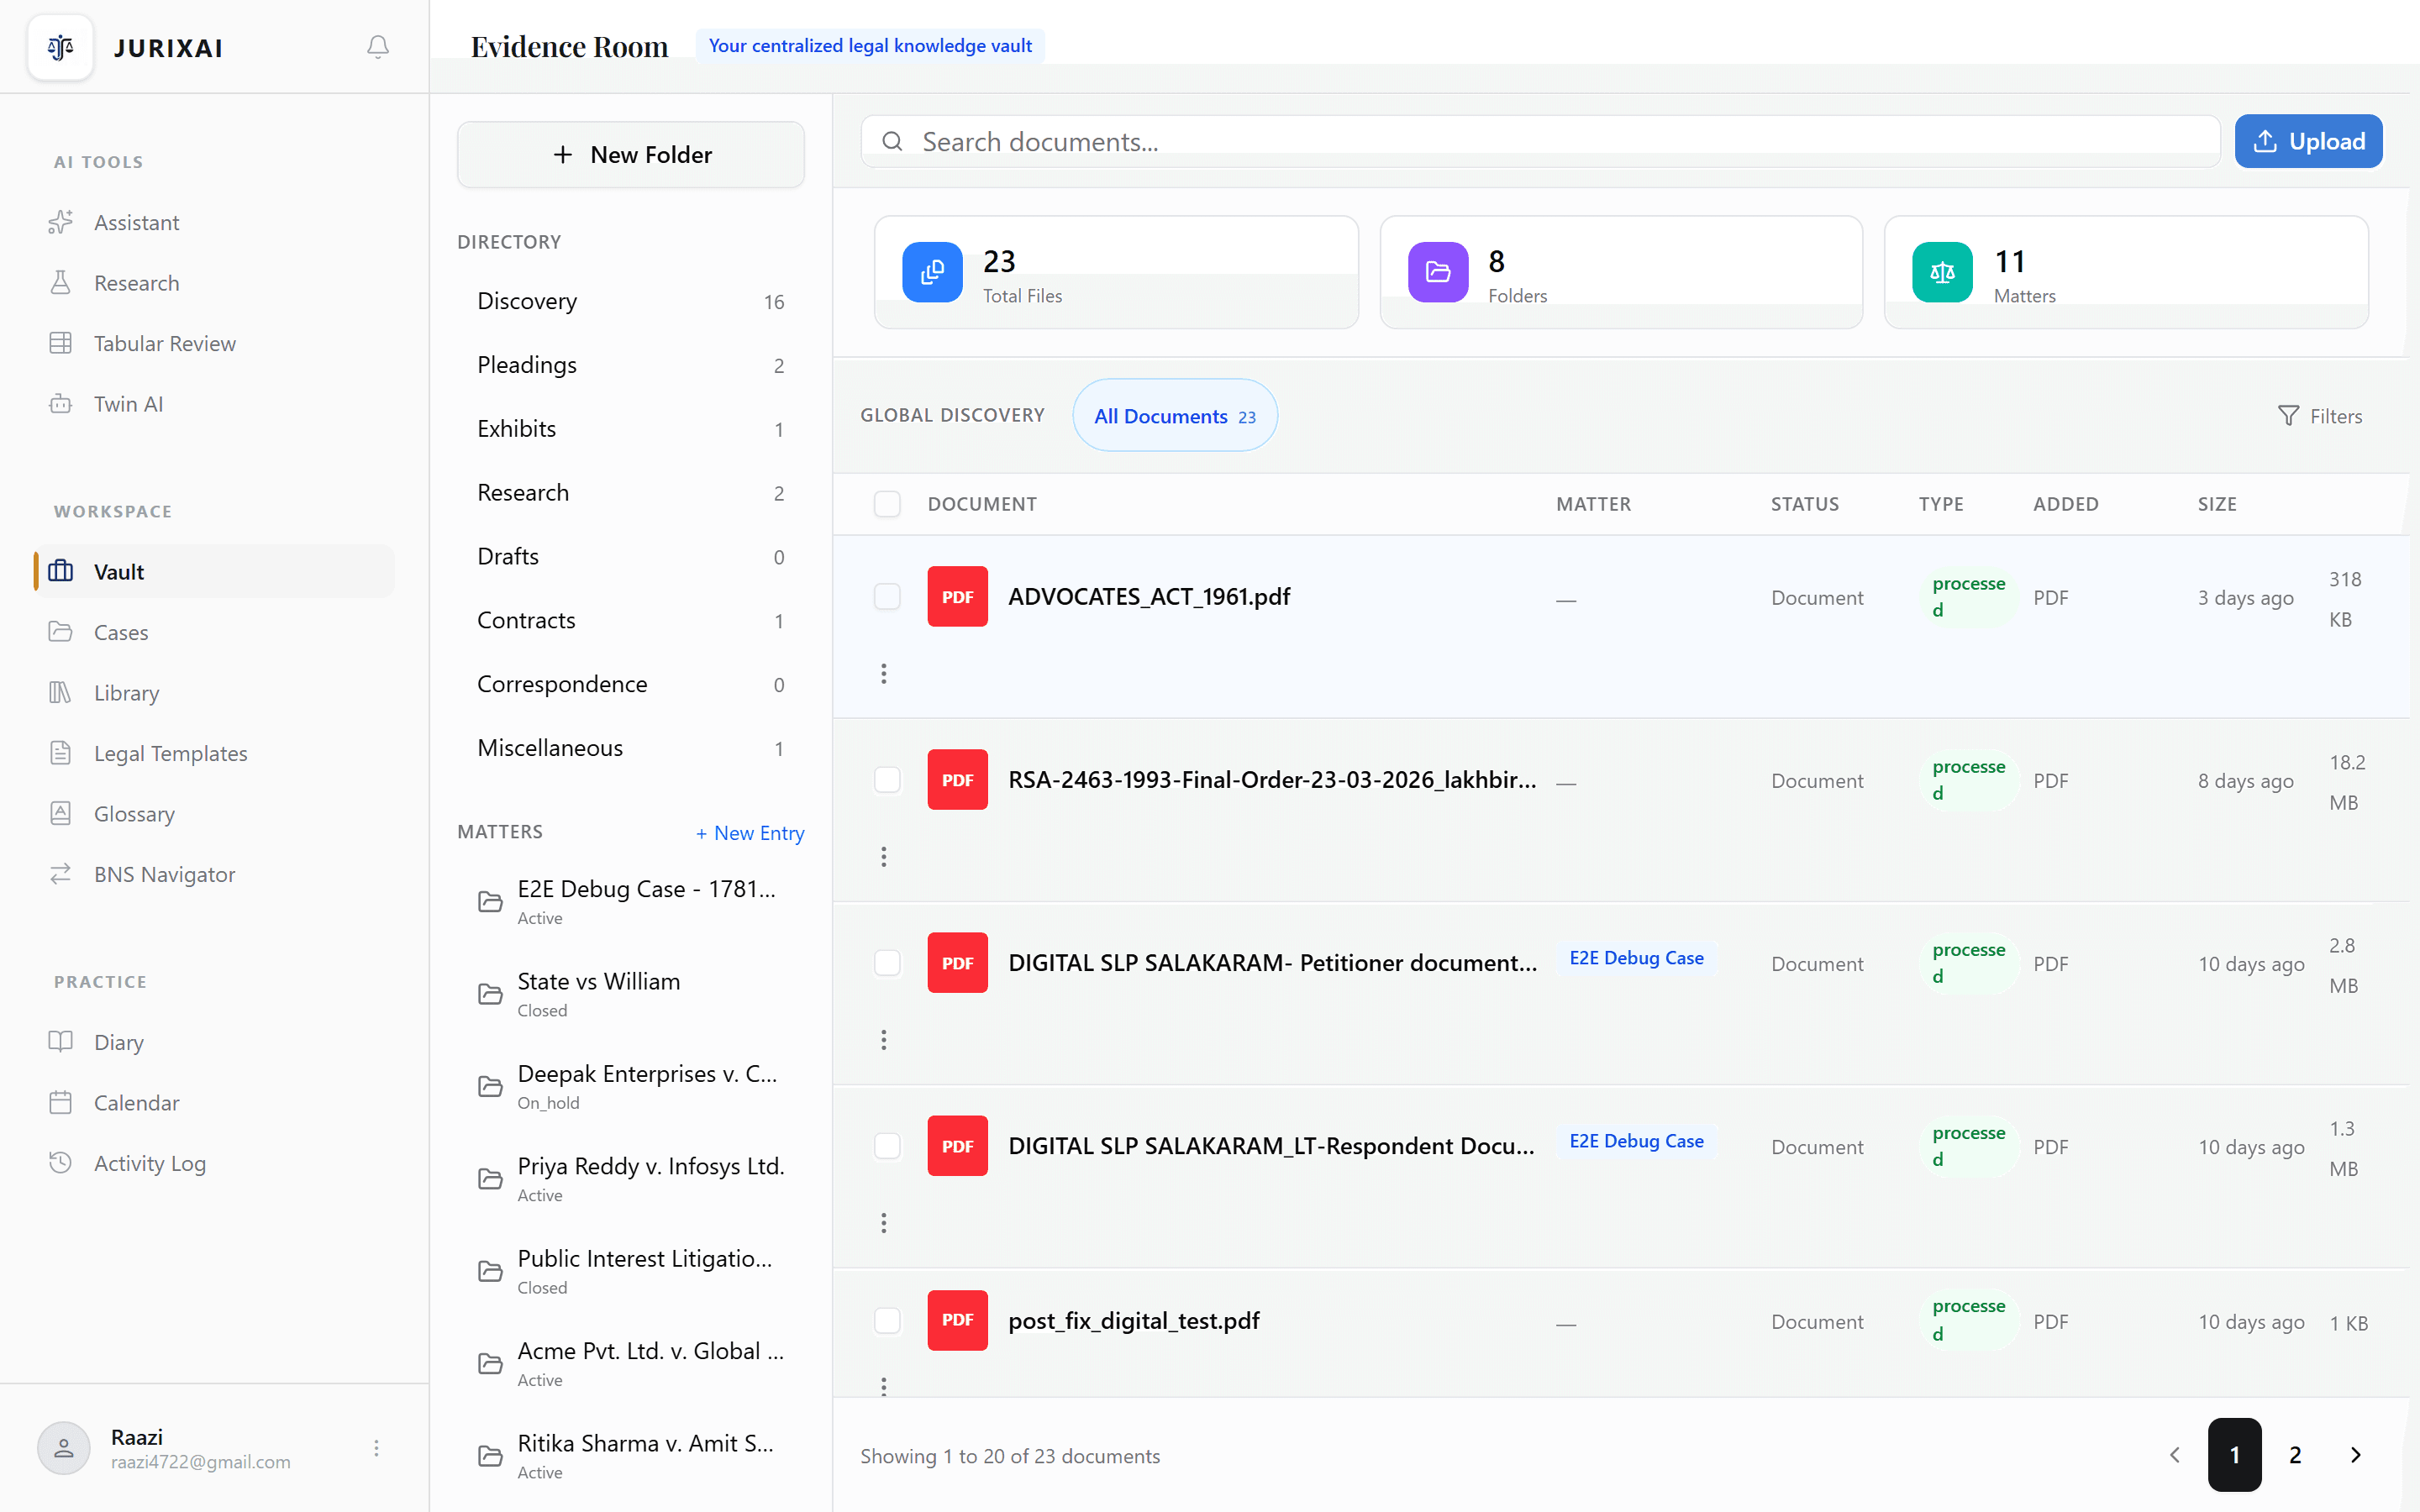Tick the select-all documents checkbox
2420x1512 pixels.
tap(887, 504)
